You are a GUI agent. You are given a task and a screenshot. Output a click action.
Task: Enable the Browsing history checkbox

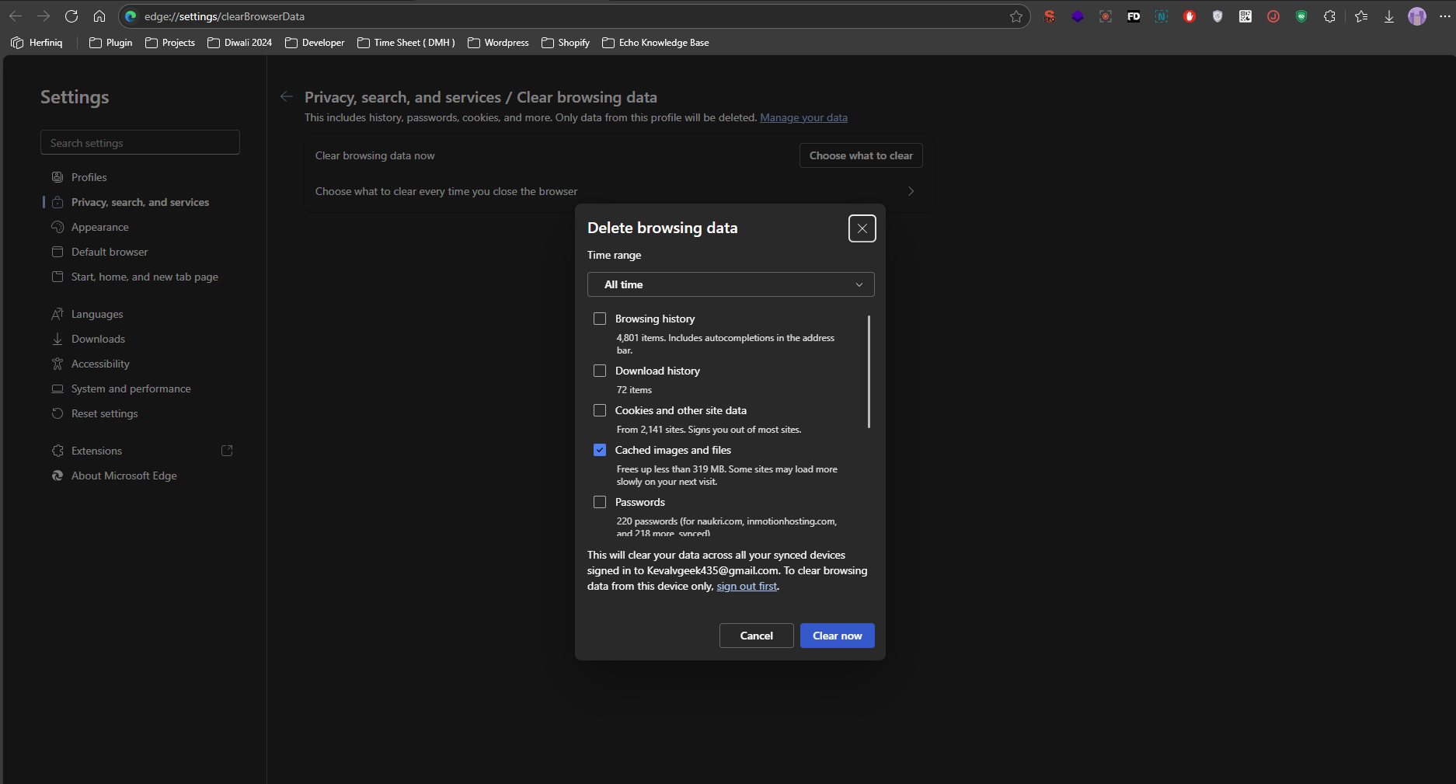coord(600,319)
